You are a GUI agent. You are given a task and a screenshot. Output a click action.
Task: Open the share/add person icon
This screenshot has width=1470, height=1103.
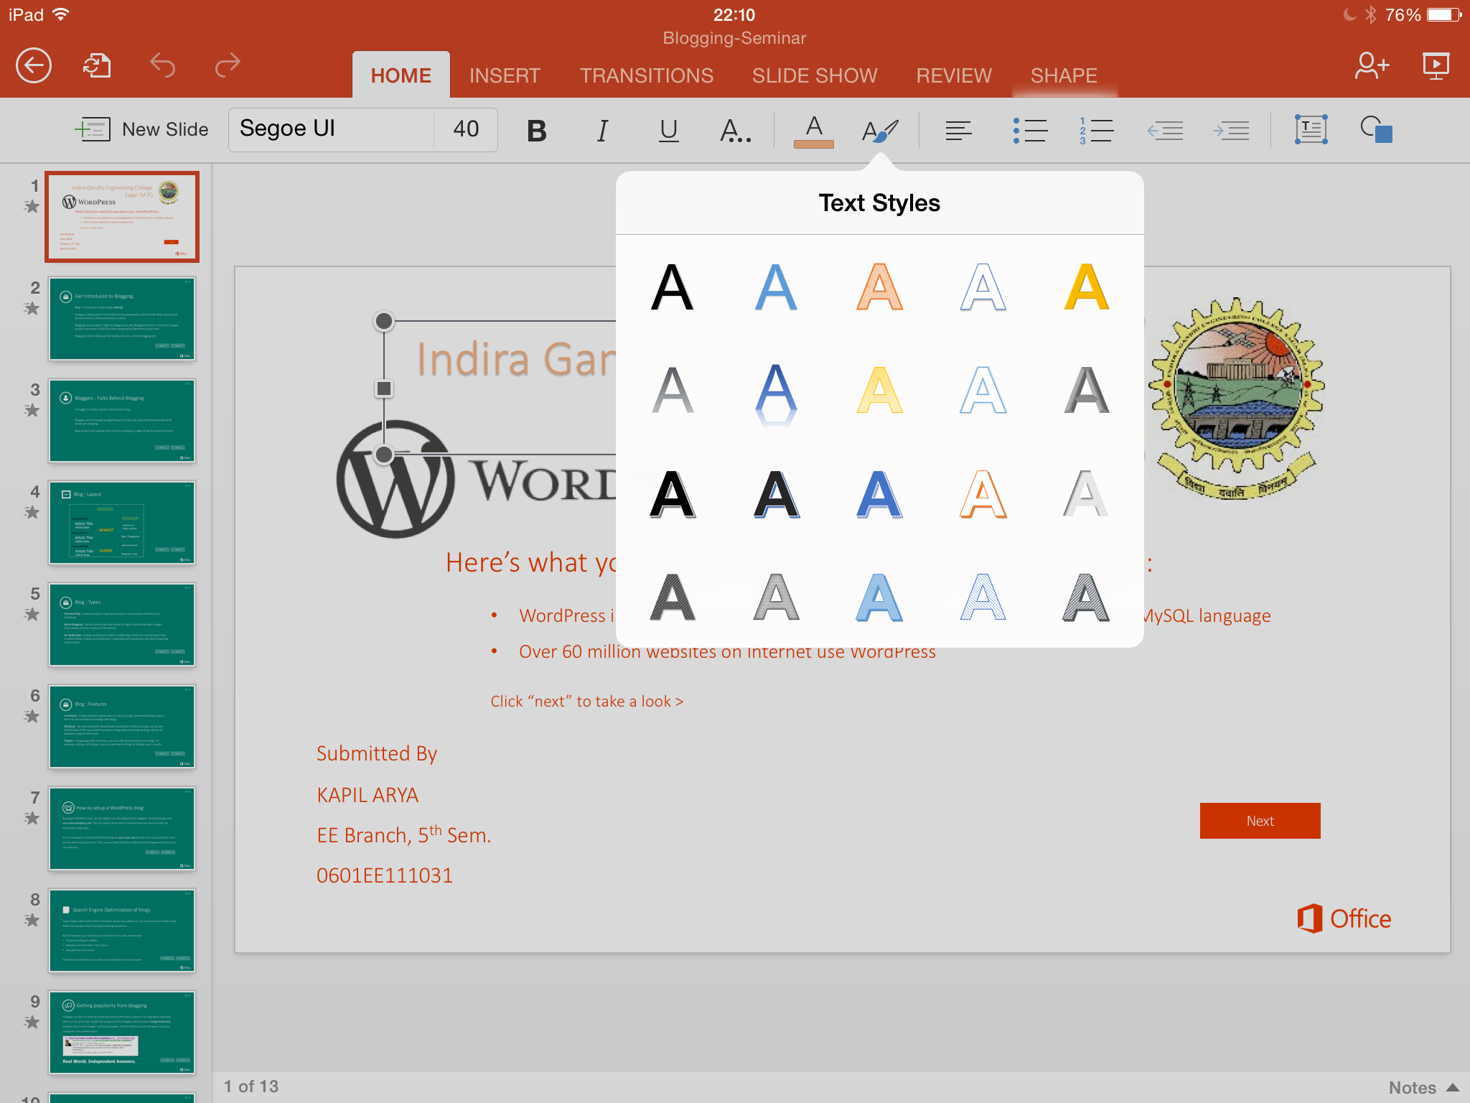pos(1371,66)
